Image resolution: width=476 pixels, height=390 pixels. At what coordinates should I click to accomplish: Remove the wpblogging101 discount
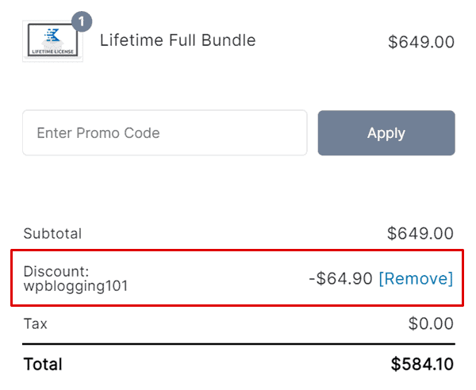(x=416, y=278)
